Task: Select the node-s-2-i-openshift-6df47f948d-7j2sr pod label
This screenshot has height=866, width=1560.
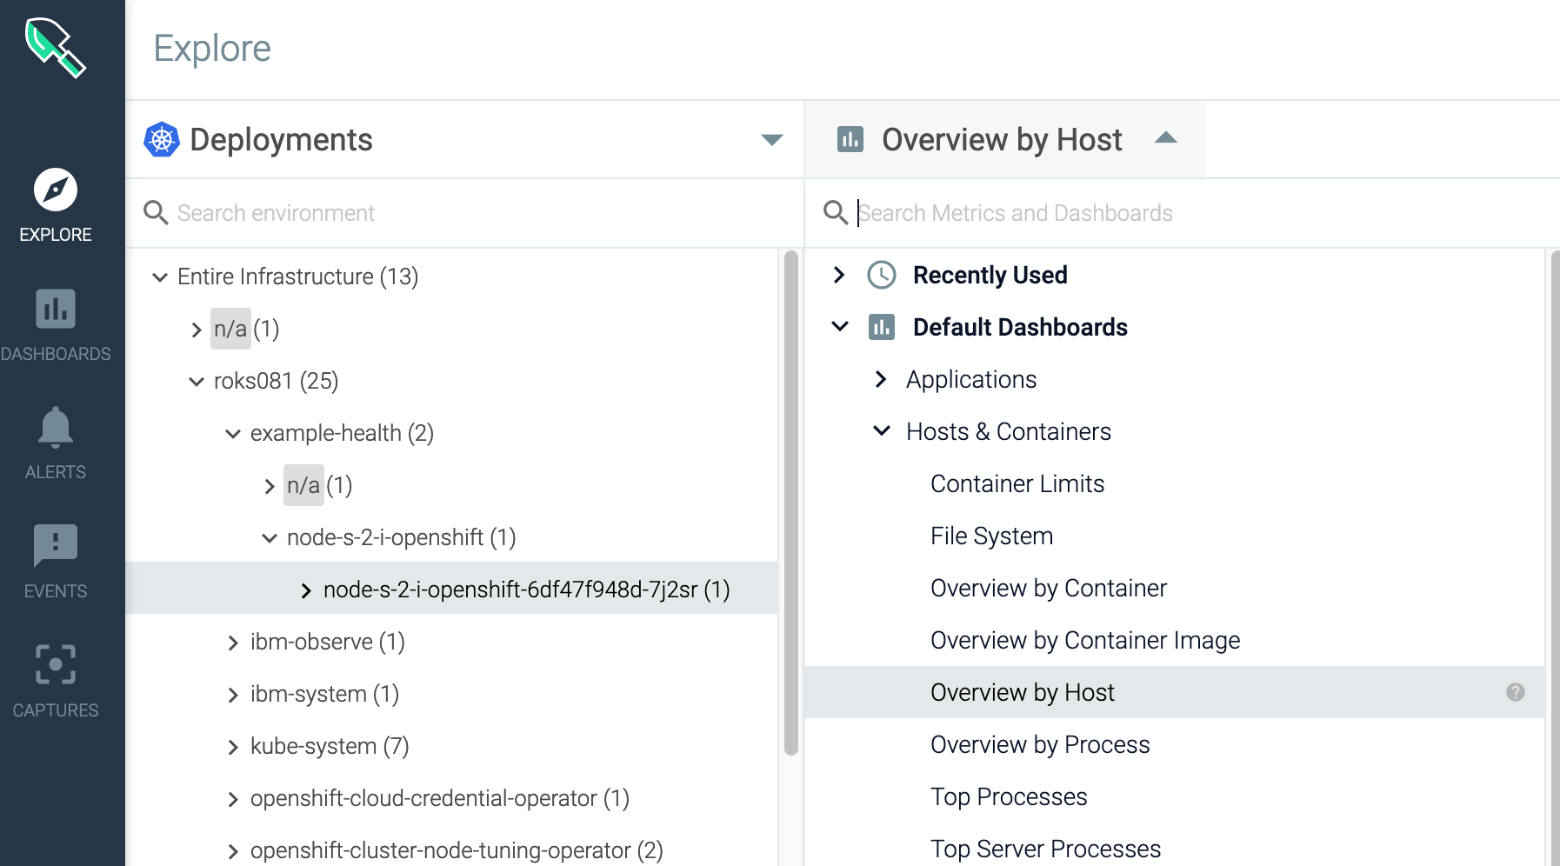Action: (526, 590)
